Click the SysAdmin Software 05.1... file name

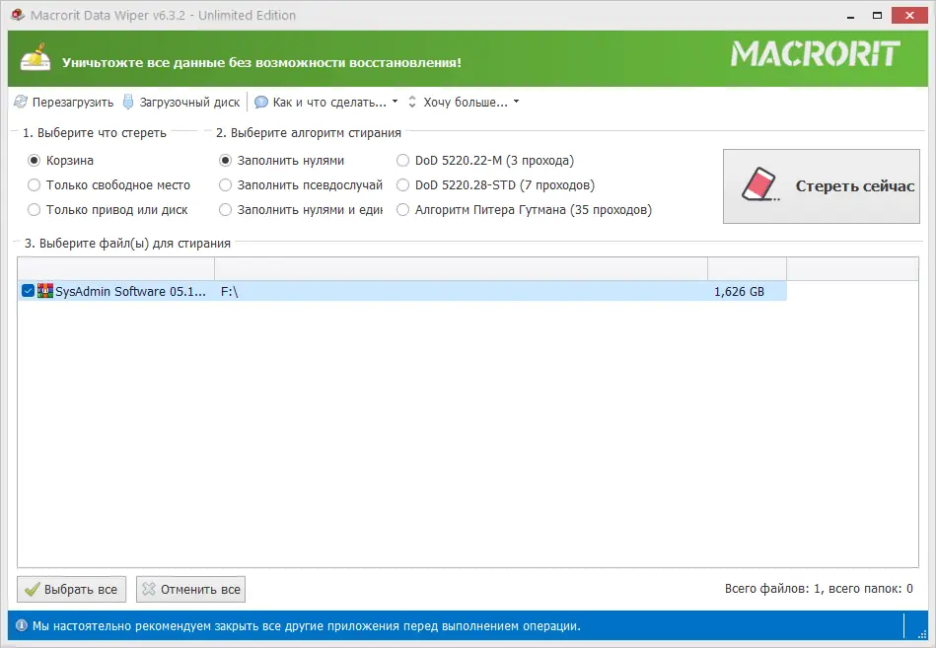click(x=130, y=291)
